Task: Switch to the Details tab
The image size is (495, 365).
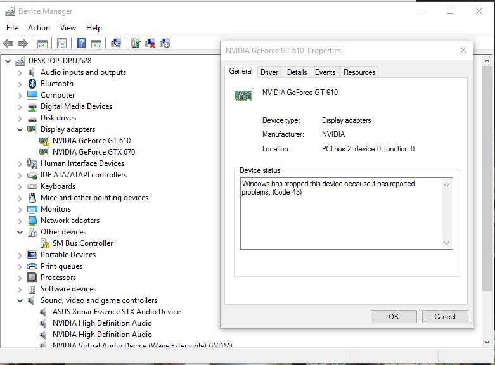Action: (x=297, y=72)
